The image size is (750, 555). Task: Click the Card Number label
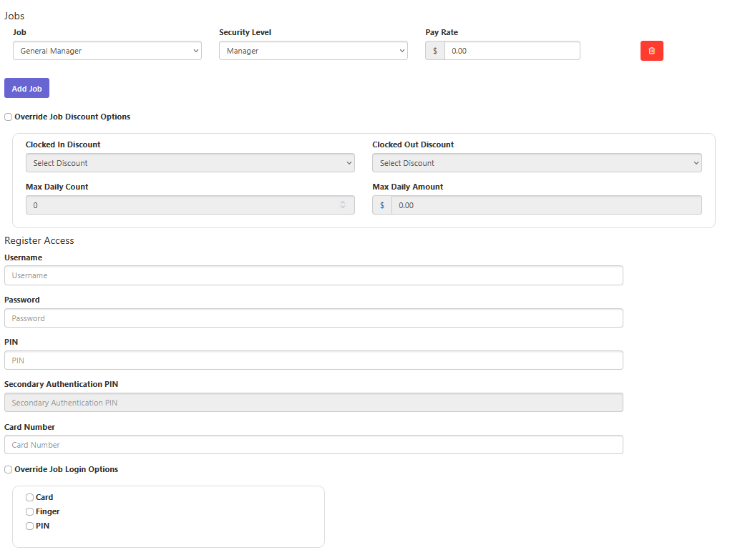coord(29,427)
